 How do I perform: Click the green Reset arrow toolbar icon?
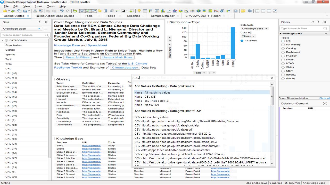75,11
